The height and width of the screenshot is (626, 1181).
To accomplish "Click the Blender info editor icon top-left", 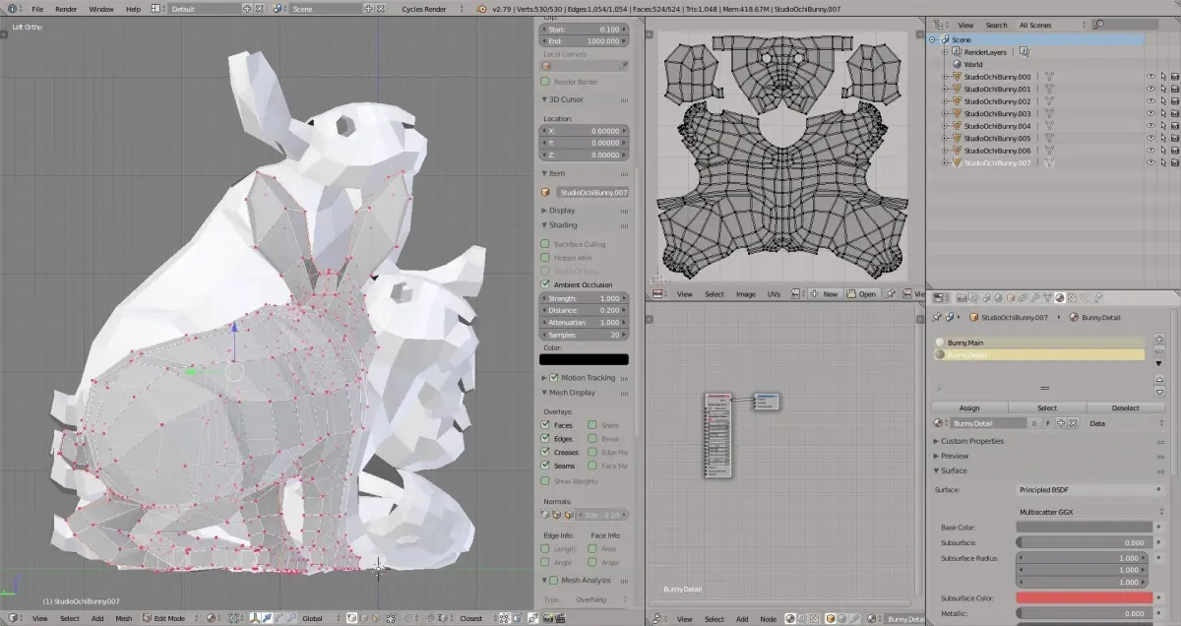I will click(x=12, y=8).
